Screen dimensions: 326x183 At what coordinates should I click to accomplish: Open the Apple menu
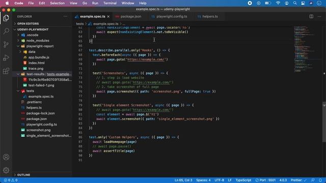coord(7,3)
